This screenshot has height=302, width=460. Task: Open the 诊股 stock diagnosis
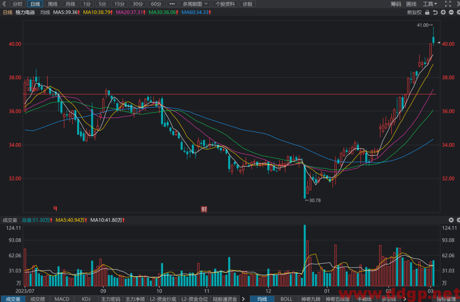(248, 4)
